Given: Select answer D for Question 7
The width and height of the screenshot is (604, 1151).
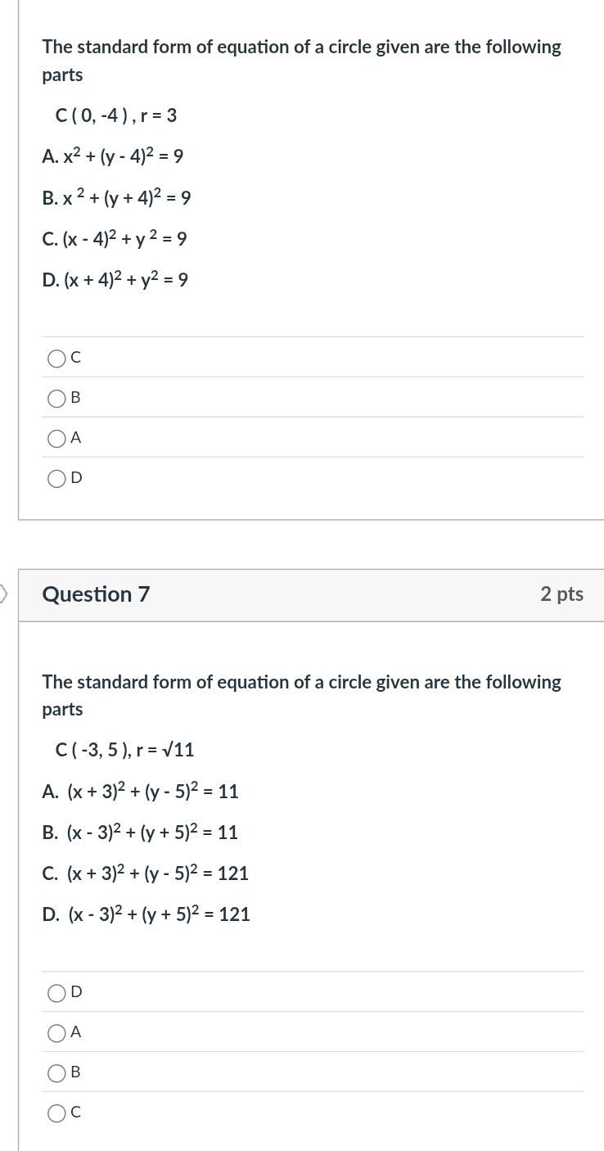Looking at the screenshot, I should [x=57, y=992].
